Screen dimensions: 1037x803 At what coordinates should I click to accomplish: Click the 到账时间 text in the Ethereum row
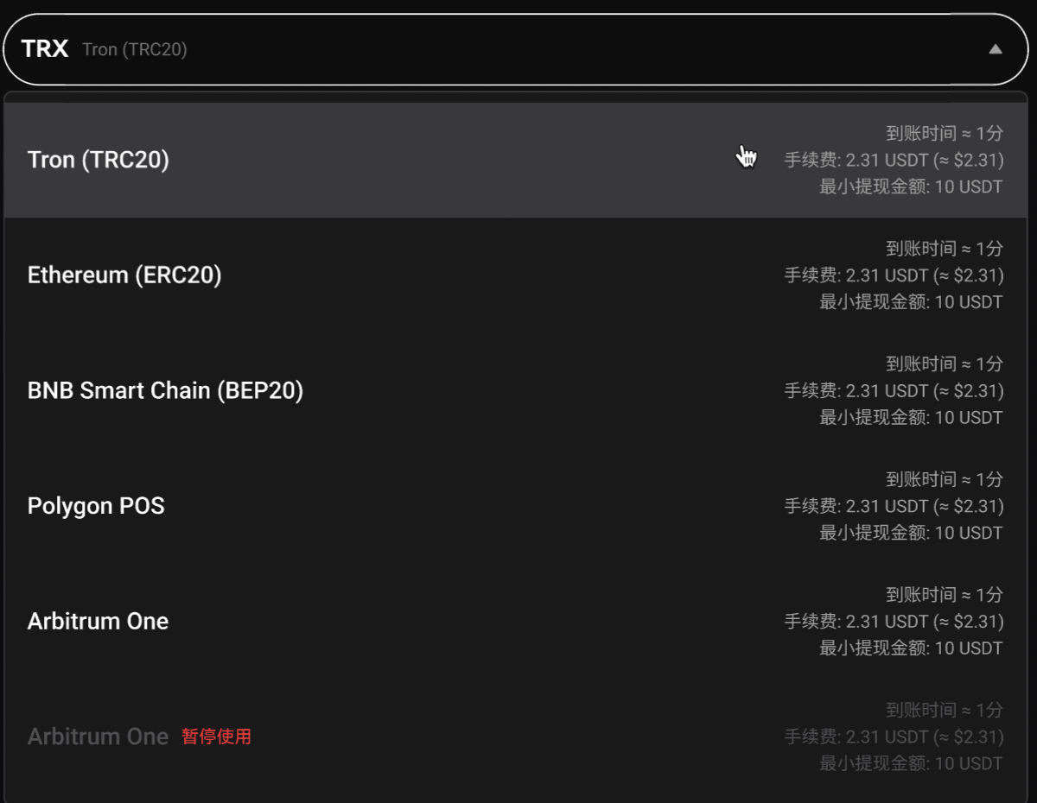(945, 249)
